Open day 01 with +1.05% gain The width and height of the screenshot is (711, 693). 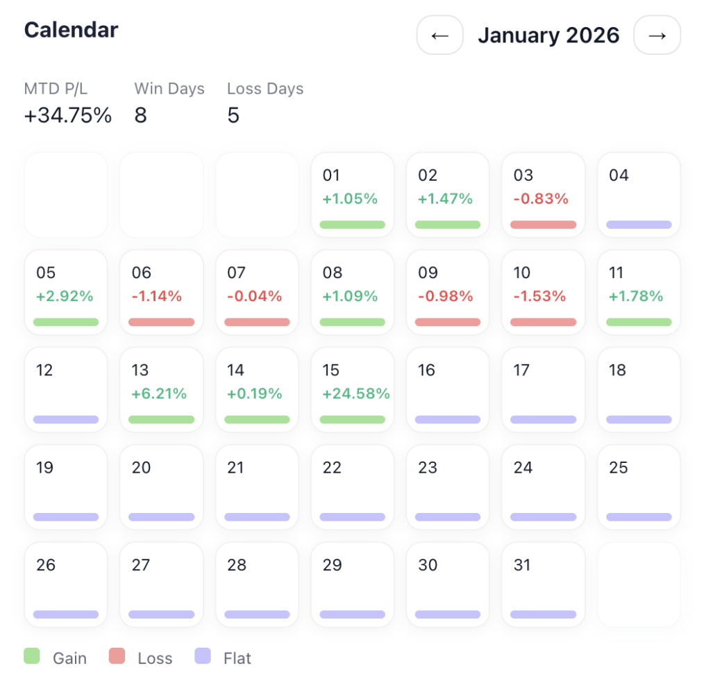coord(352,195)
